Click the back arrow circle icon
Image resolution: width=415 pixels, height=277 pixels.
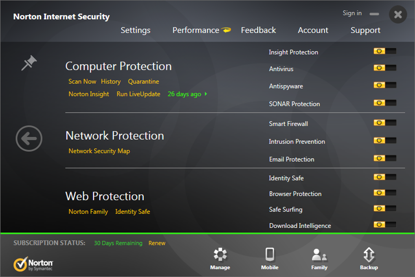29,139
